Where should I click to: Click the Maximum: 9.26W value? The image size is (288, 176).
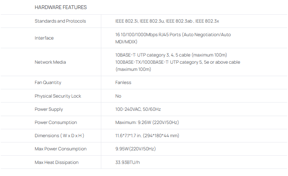click(147, 122)
